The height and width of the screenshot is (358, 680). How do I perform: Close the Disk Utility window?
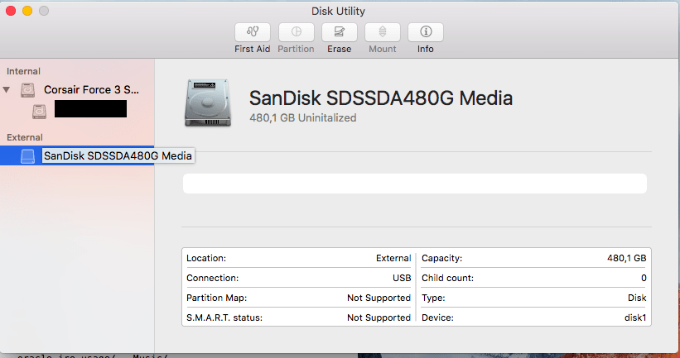point(11,11)
